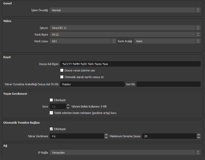Click the Süre up arrow stepper
This screenshot has width=205, height=160.
point(68,105)
